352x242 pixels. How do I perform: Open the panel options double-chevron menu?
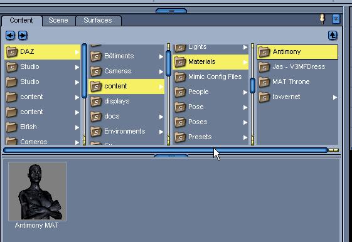coord(336,19)
